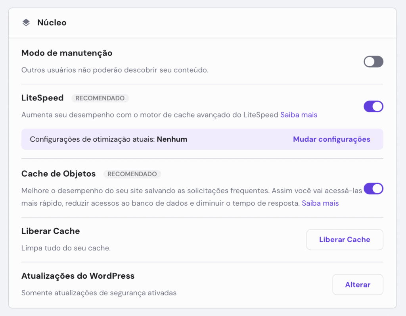The height and width of the screenshot is (316, 406).
Task: Open Saiba mais for LiteSpeed
Action: (x=299, y=115)
